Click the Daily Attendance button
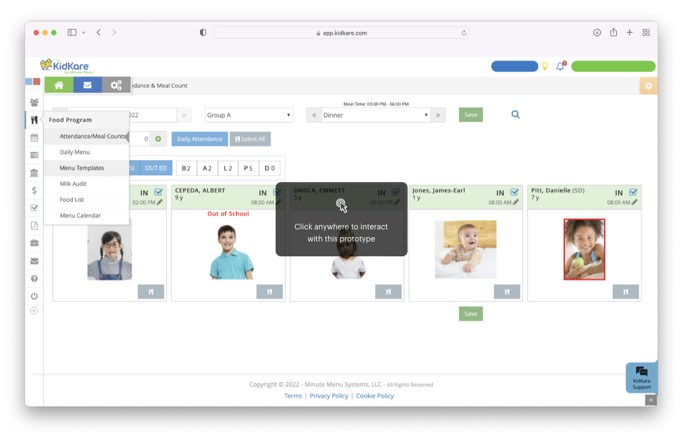The width and height of the screenshot is (681, 439). click(x=200, y=139)
